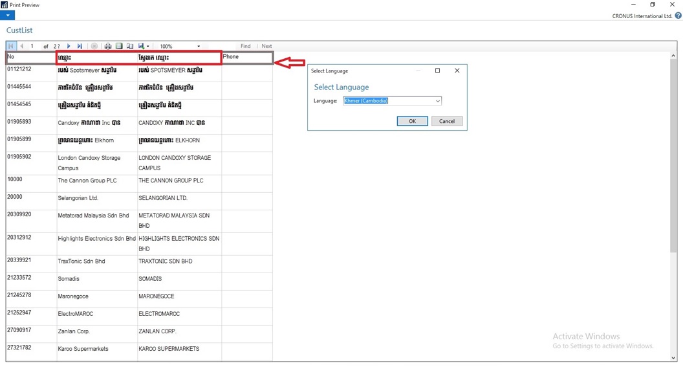
Task: Click the Export save disk icon
Action: (141, 47)
